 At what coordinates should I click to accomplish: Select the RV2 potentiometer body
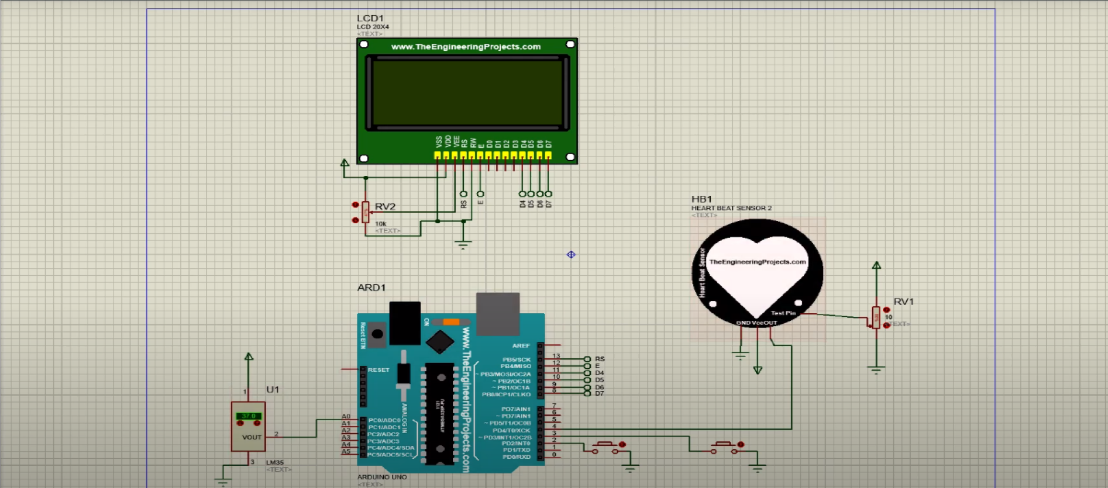click(366, 213)
